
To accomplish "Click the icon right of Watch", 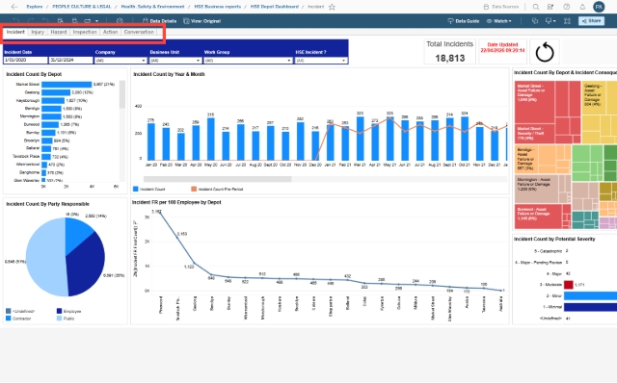I will [x=535, y=21].
